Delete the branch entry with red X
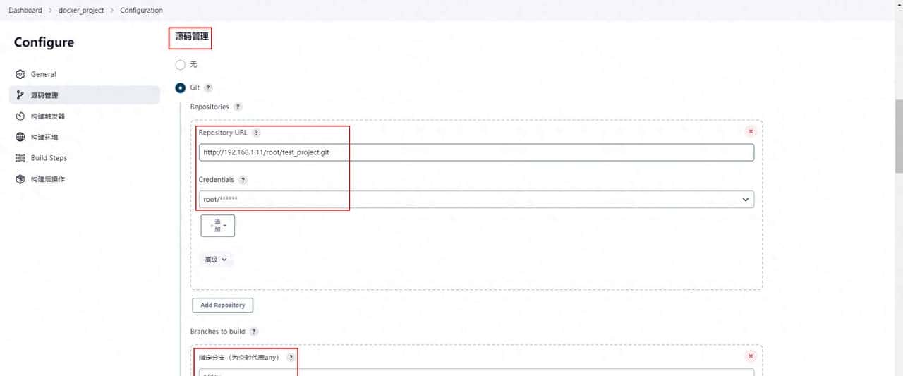This screenshot has width=903, height=376. click(x=751, y=356)
